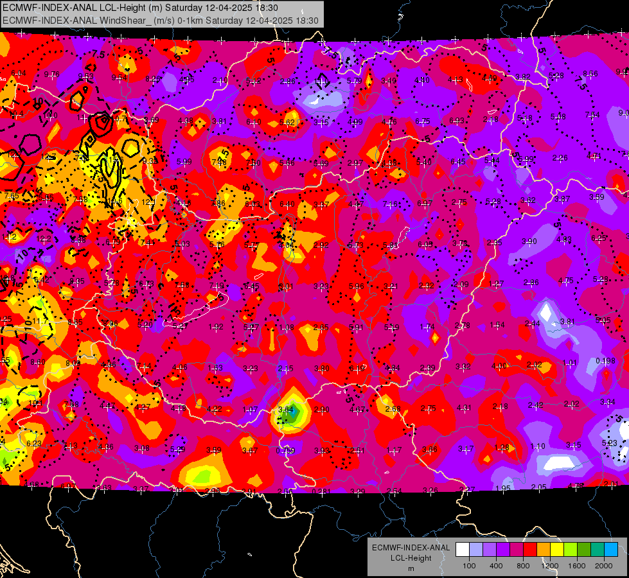The image size is (629, 578).
Task: Click the light blue legend swatch
Action: point(476,549)
